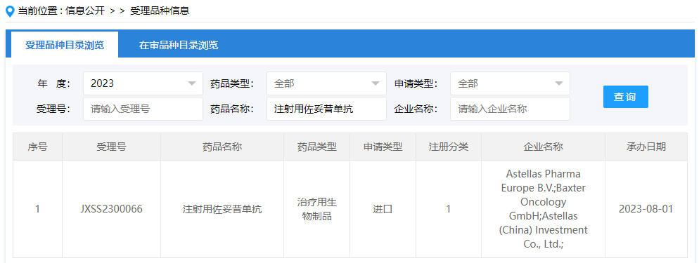Click the 承办日期 column header
The width and height of the screenshot is (699, 263).
pyautogui.click(x=646, y=147)
